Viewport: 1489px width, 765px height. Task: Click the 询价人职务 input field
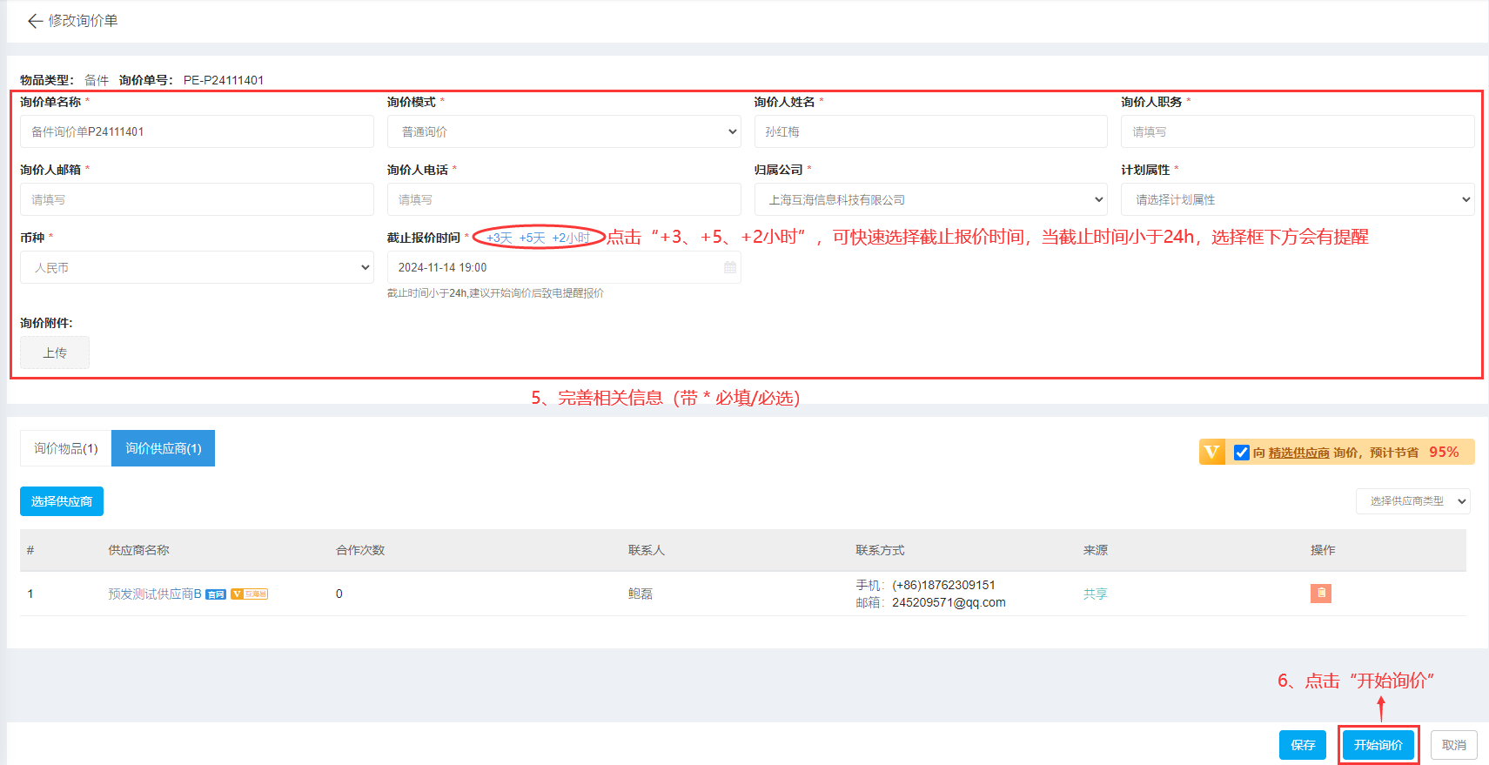pos(1298,131)
